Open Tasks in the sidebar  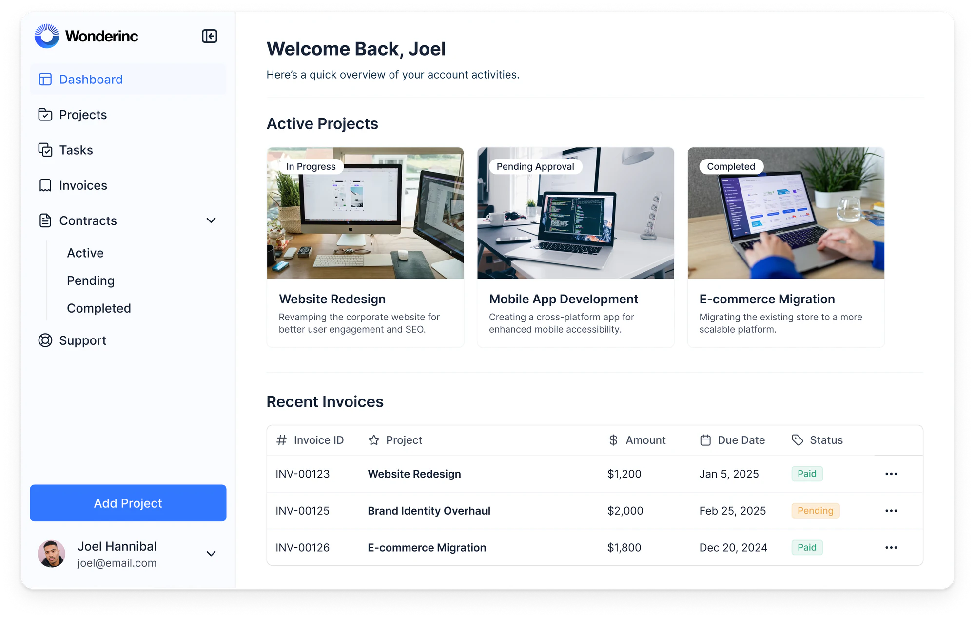(128, 150)
